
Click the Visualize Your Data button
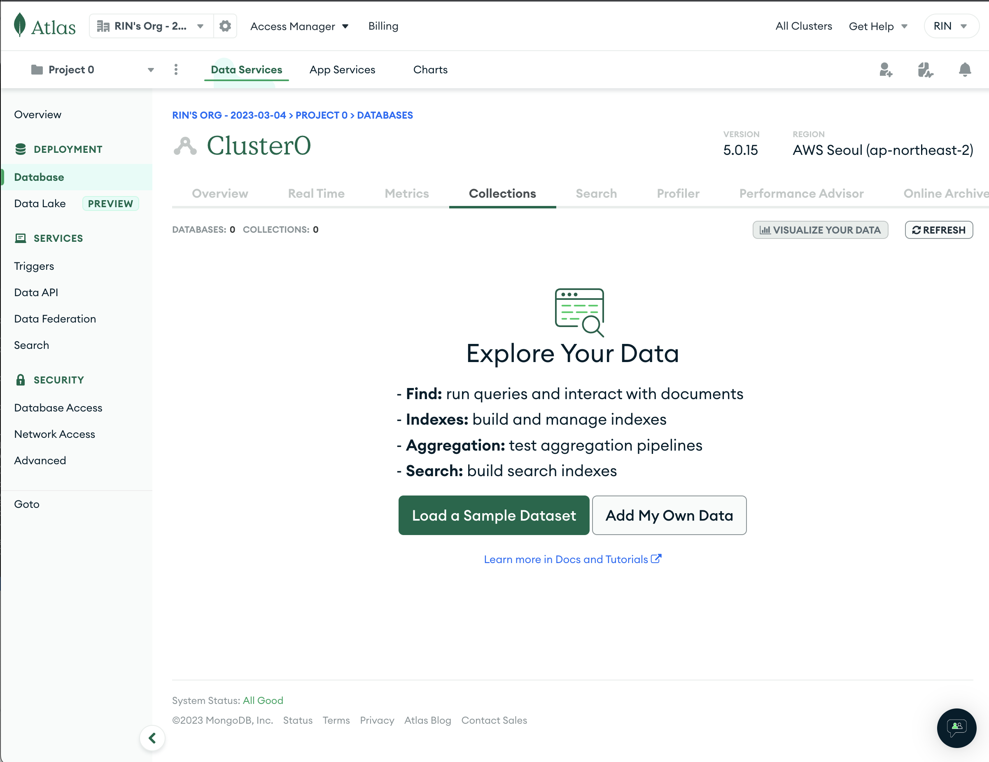pos(820,230)
